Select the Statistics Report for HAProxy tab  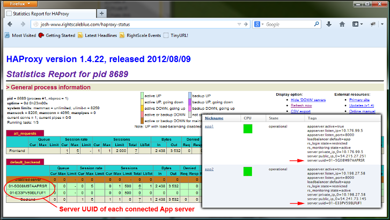50,14
